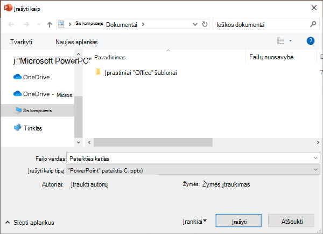Image resolution: width=323 pixels, height=234 pixels.
Task: Click the search magnifier icon
Action: point(313,24)
